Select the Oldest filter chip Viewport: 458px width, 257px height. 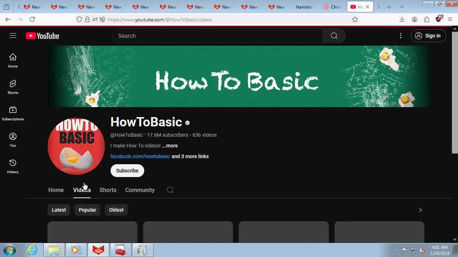(x=116, y=210)
